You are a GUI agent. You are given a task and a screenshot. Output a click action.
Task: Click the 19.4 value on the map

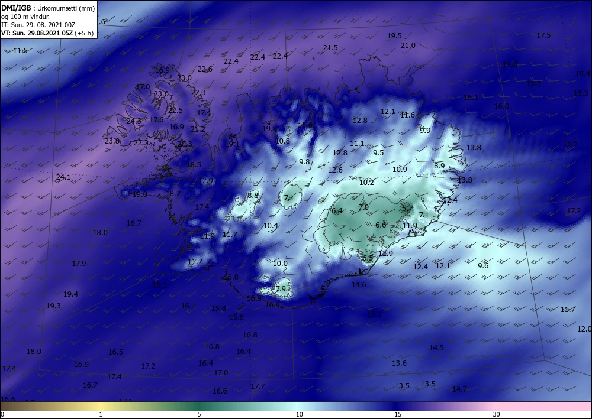click(70, 294)
